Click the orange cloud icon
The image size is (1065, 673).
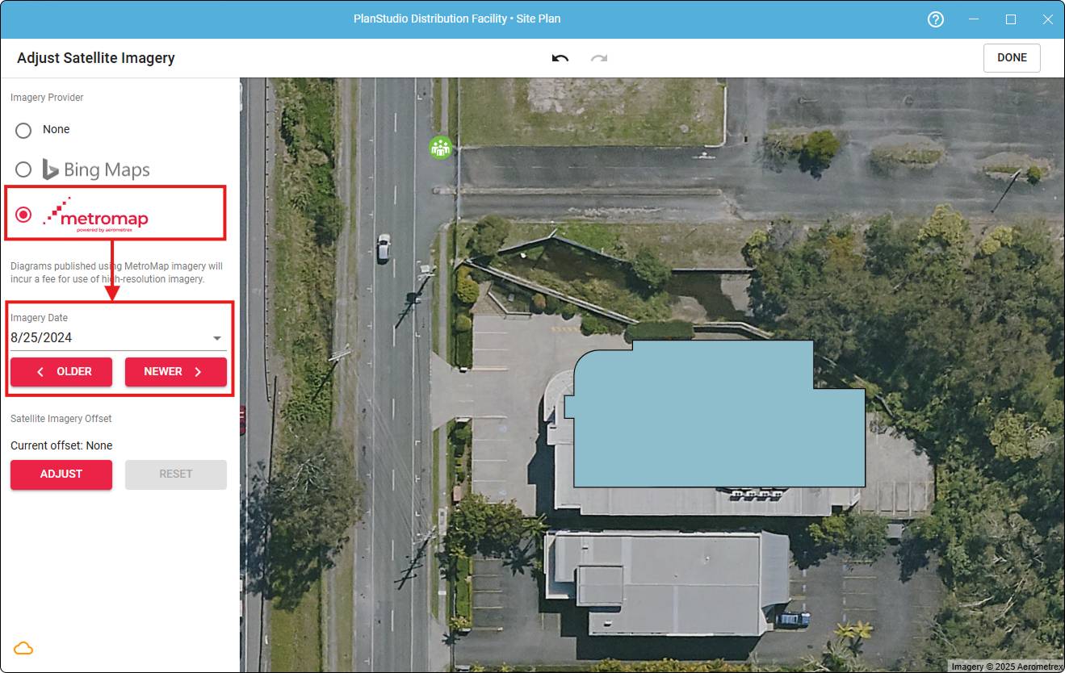tap(23, 648)
